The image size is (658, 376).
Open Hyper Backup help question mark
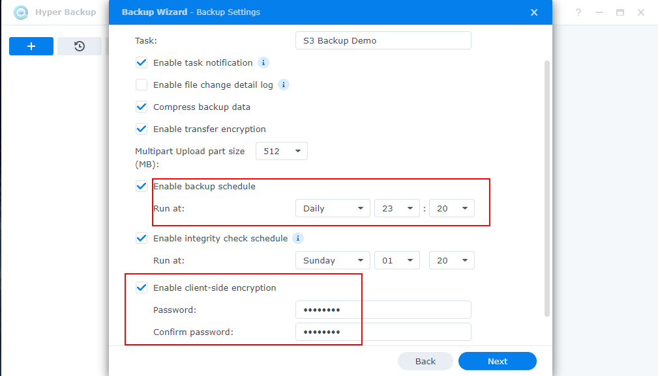578,12
